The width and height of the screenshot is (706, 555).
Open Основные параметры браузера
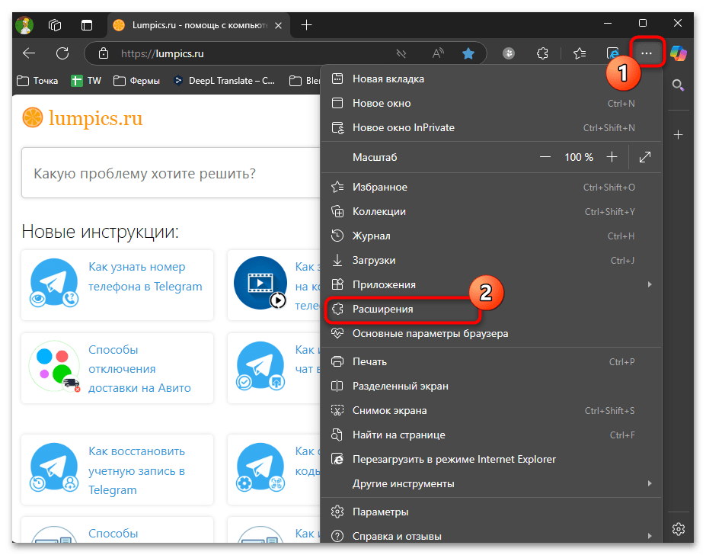coord(491,334)
